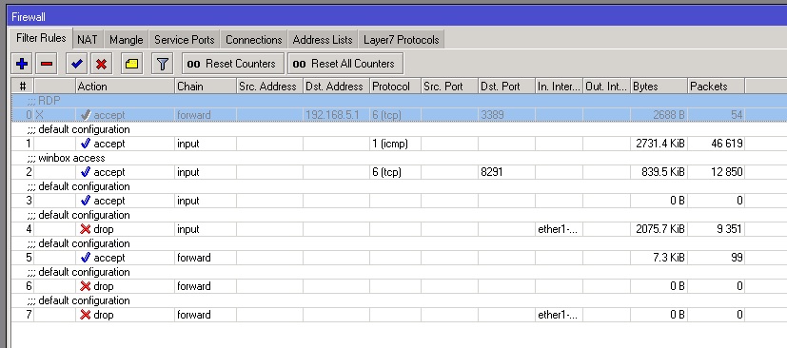Click the grey accept checkmark in rule 0
This screenshot has width=787, height=348.
86,115
